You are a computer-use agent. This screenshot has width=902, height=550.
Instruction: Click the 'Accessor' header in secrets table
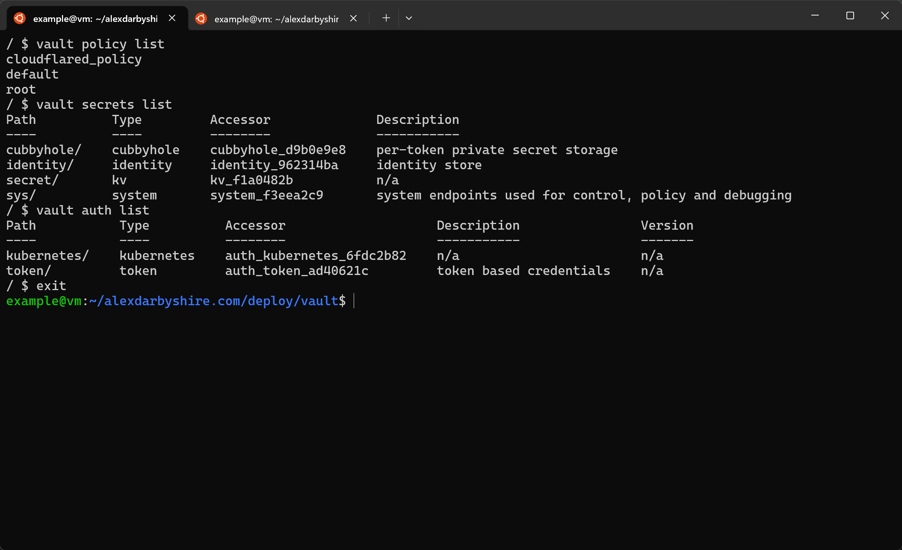(240, 120)
